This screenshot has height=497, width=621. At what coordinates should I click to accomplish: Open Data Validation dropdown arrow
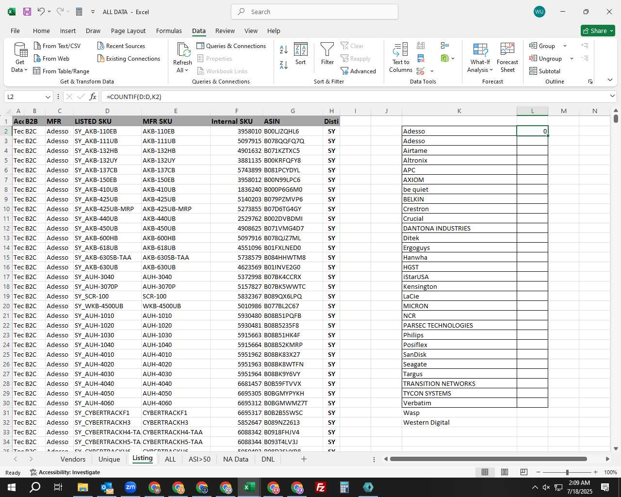(432, 71)
